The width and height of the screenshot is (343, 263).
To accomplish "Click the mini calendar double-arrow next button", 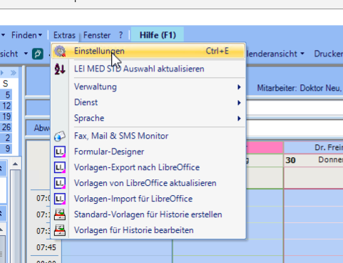I will point(14,73).
